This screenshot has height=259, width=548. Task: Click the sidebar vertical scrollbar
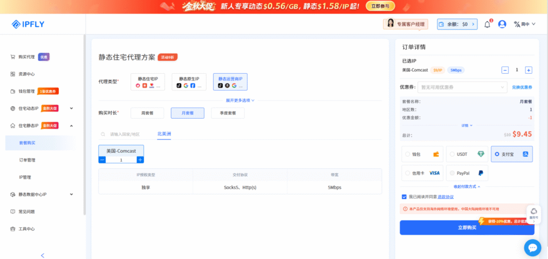[x=85, y=125]
